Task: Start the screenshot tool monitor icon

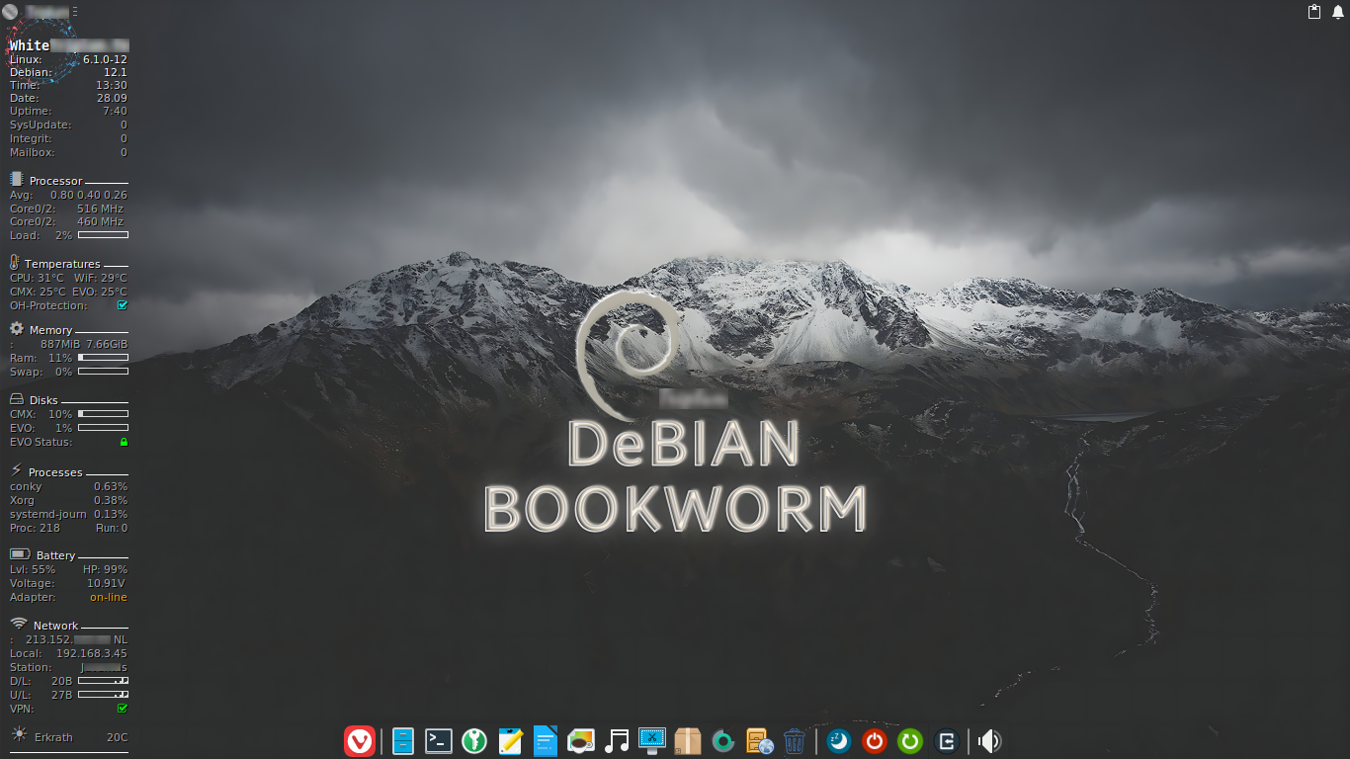Action: point(652,740)
